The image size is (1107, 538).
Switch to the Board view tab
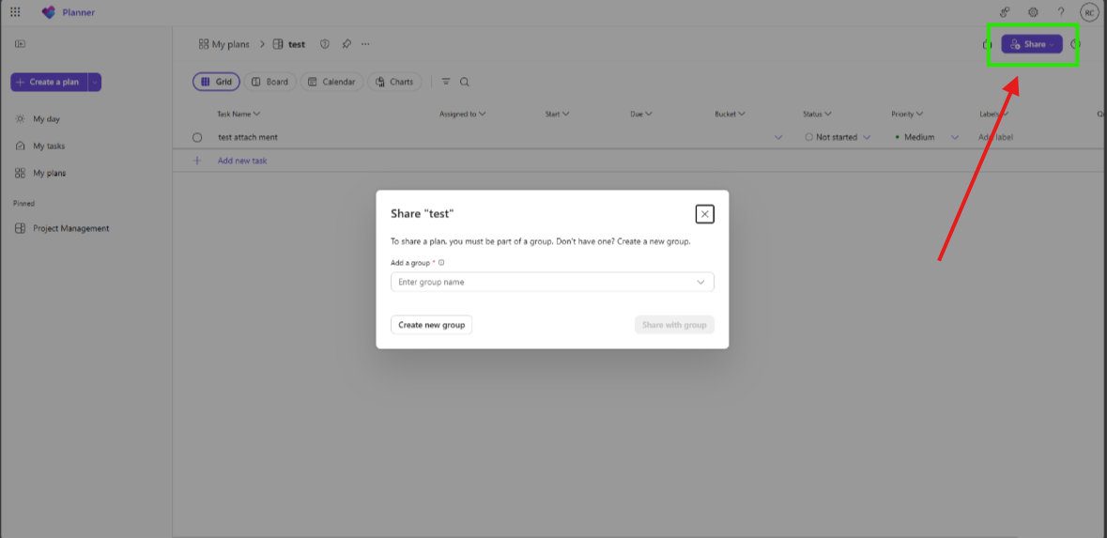click(x=270, y=82)
